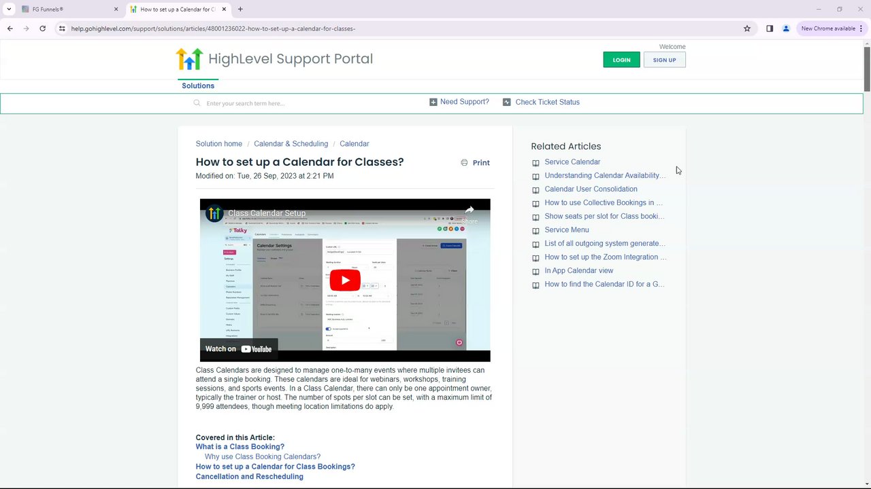The image size is (871, 489).
Task: Click the printer icon next to Print
Action: coord(464,163)
